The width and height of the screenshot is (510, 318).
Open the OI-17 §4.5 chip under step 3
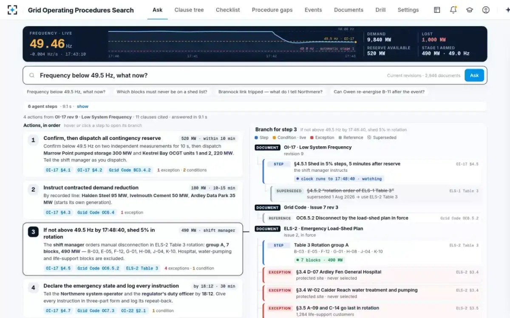coord(58,268)
